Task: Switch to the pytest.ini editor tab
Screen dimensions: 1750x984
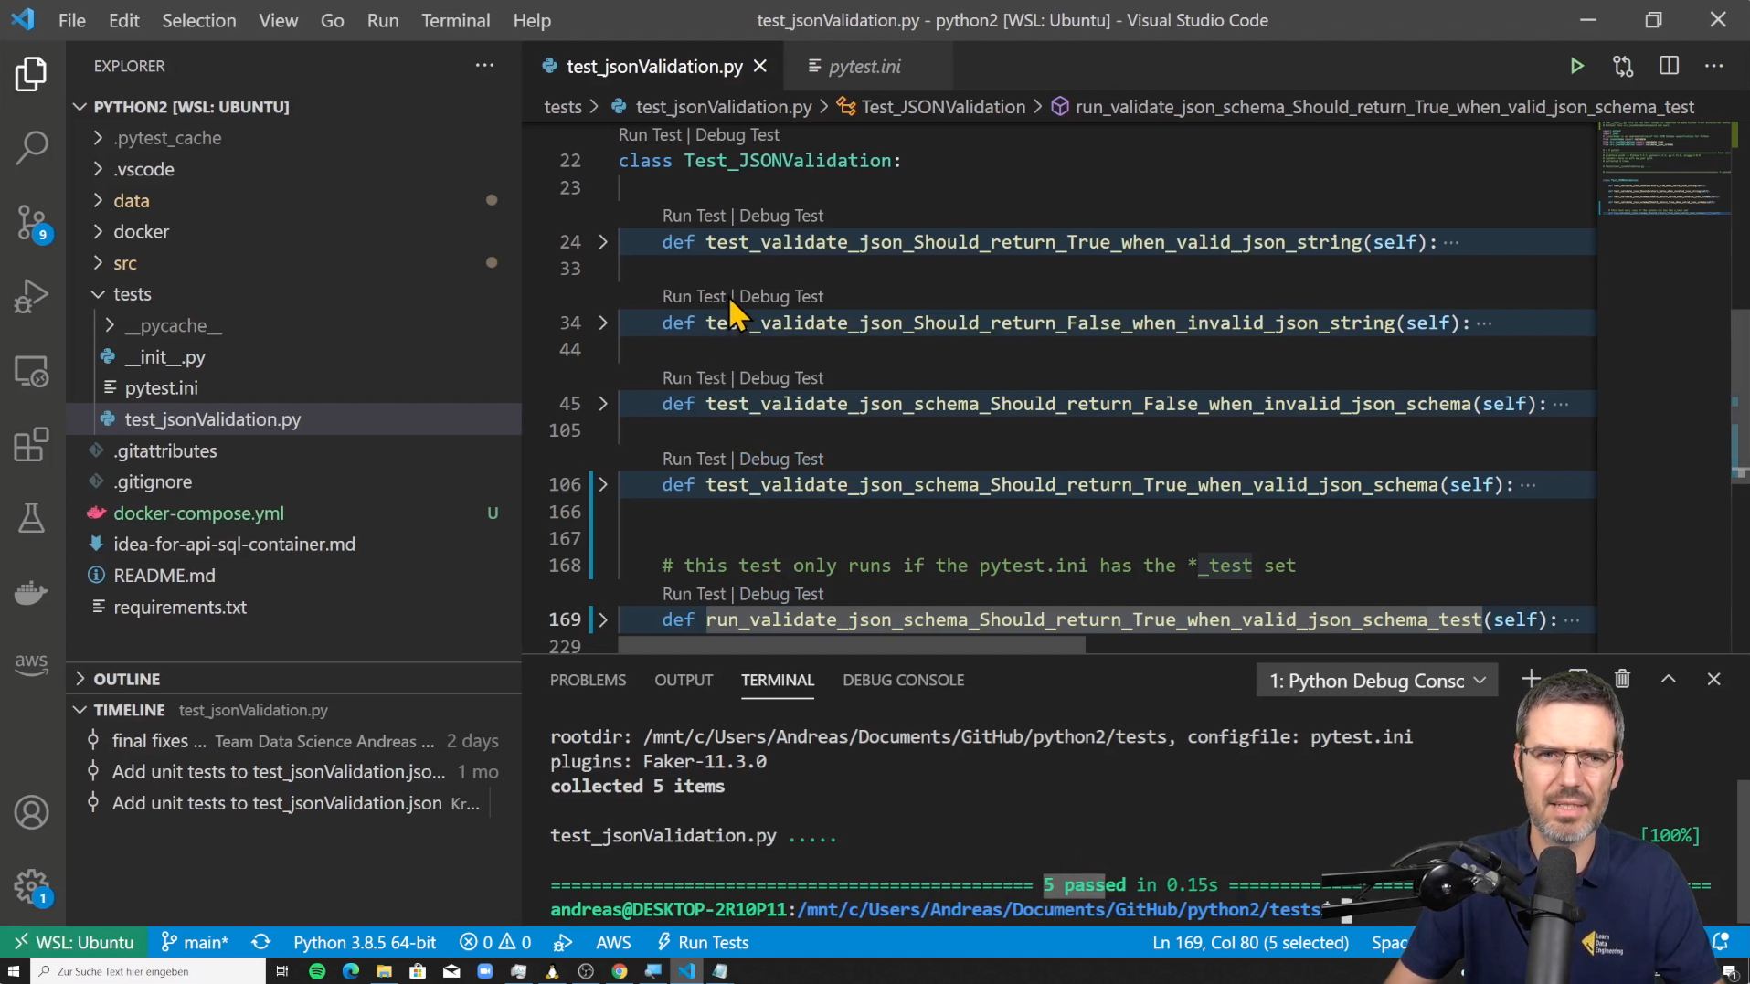Action: 864,66
